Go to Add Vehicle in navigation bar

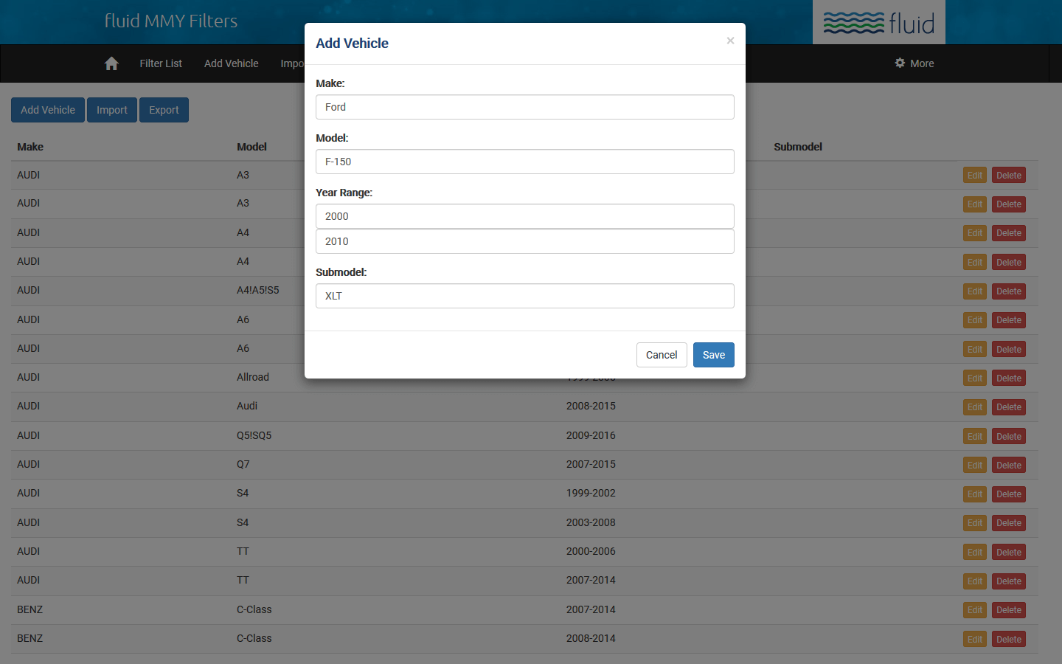(x=231, y=63)
